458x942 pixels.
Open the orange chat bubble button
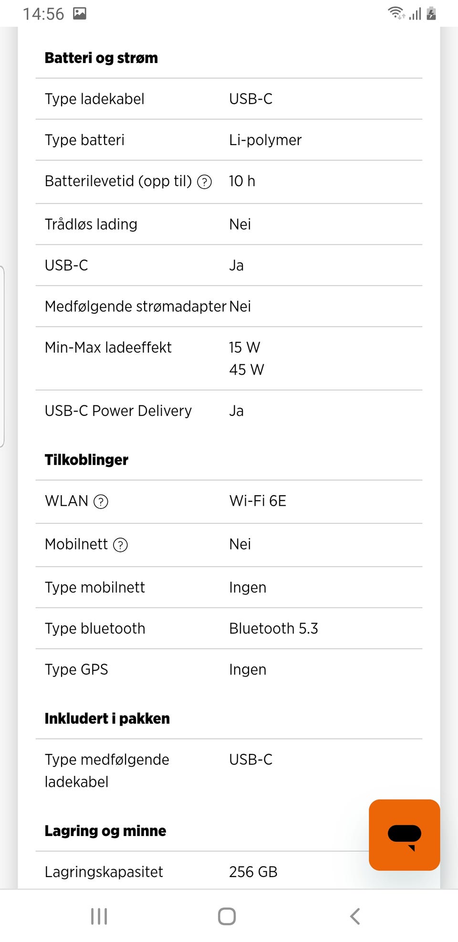pos(404,835)
